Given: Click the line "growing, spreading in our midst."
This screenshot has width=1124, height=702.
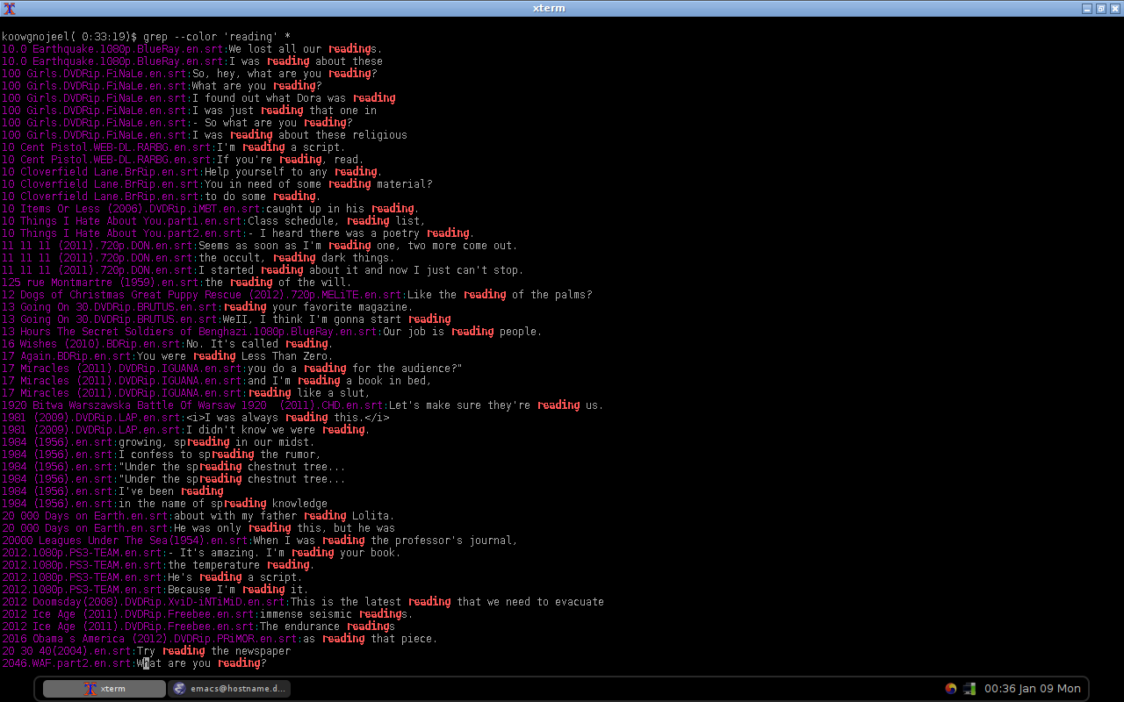Looking at the screenshot, I should (216, 442).
